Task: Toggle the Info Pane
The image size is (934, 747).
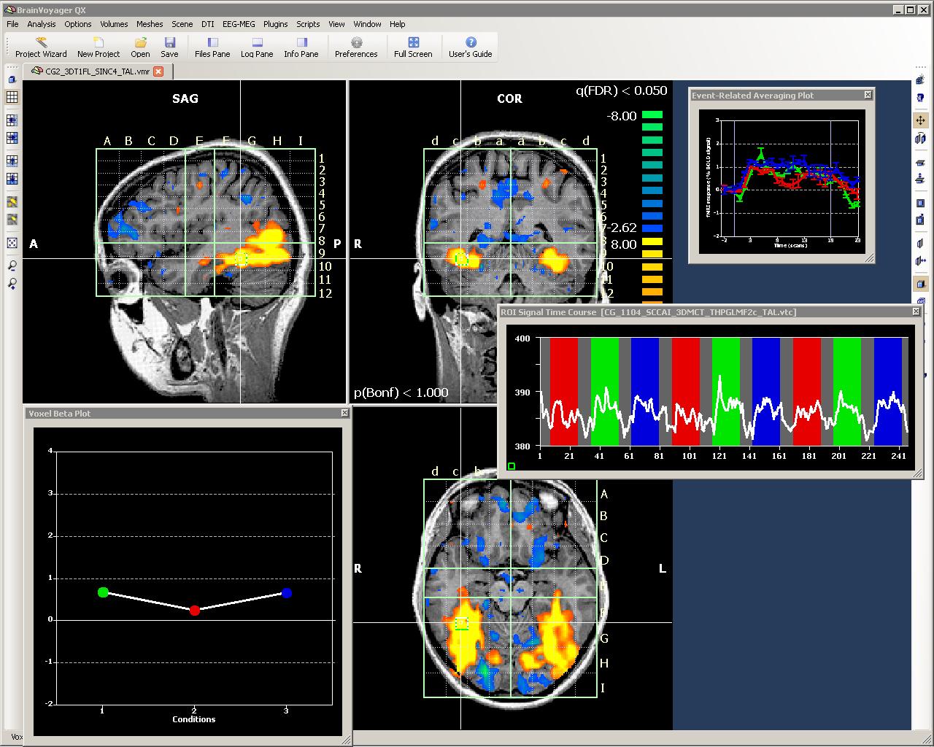Action: tap(301, 47)
